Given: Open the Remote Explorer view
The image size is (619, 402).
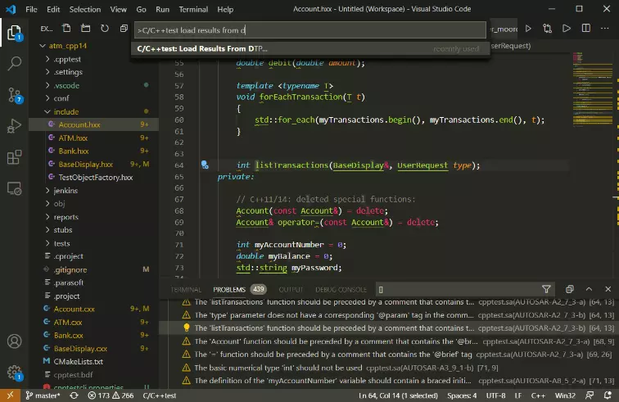Looking at the screenshot, I should pos(14,189).
